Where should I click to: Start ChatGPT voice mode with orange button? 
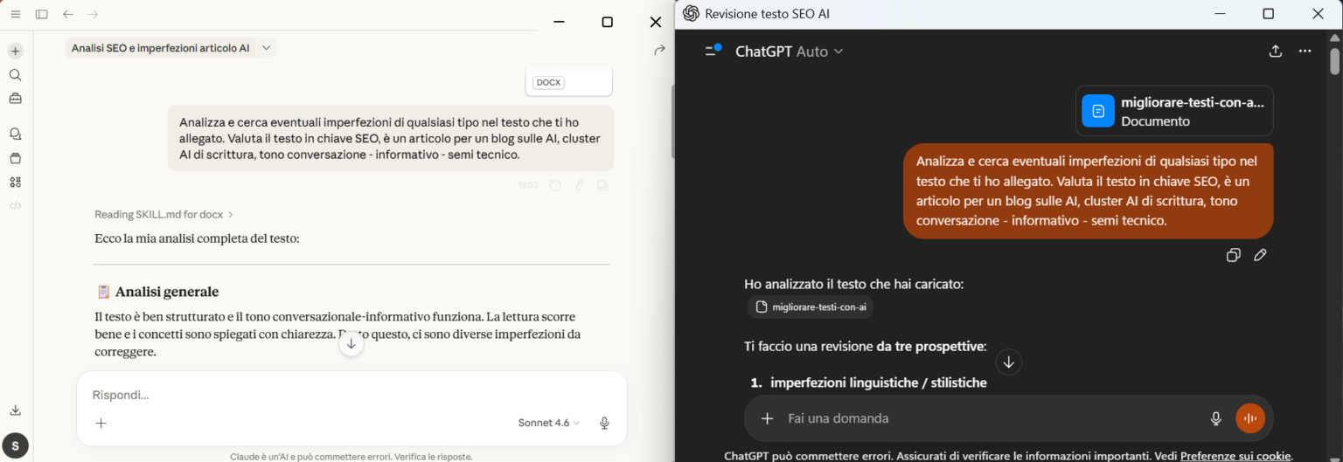[x=1250, y=418]
